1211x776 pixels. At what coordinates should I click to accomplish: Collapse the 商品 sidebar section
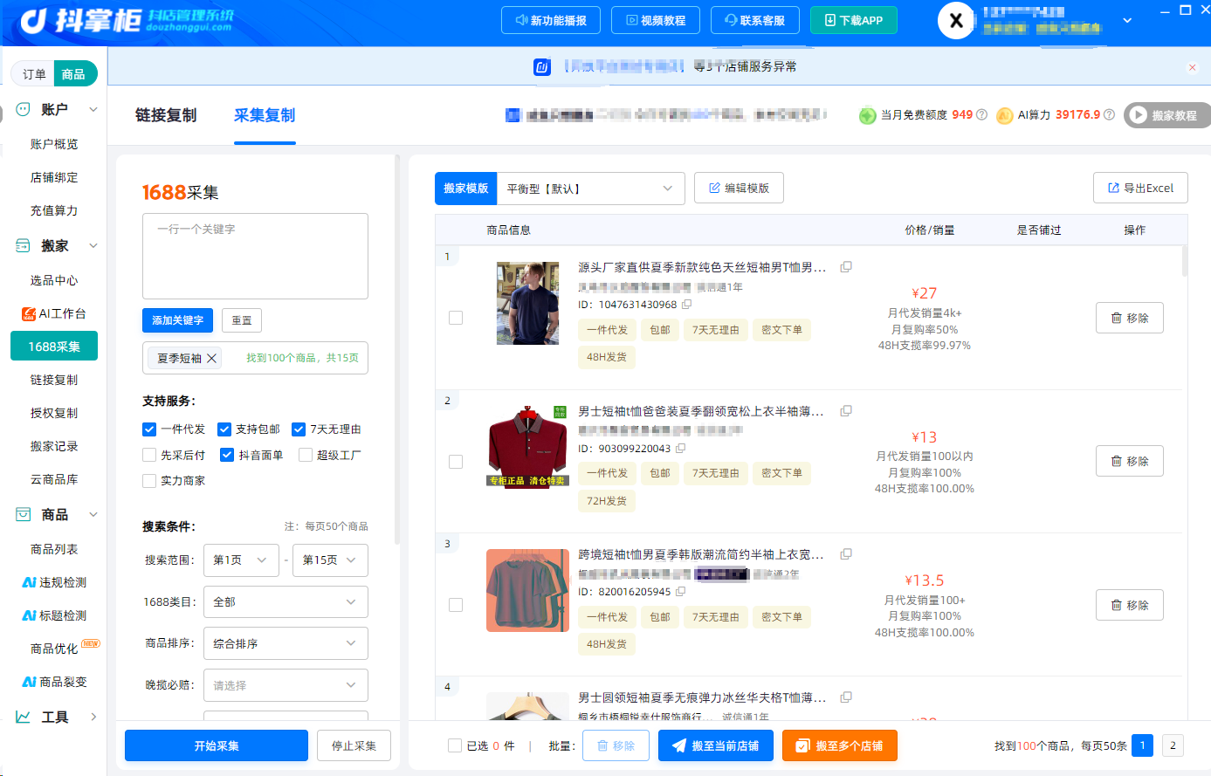coord(93,515)
